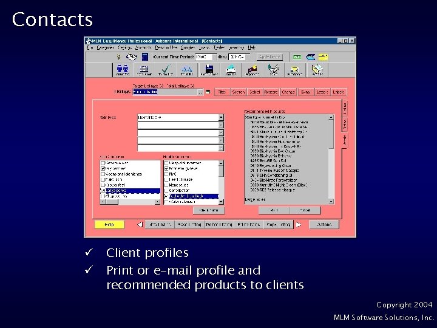Click the small figure icon left of handshake

[x=118, y=57]
